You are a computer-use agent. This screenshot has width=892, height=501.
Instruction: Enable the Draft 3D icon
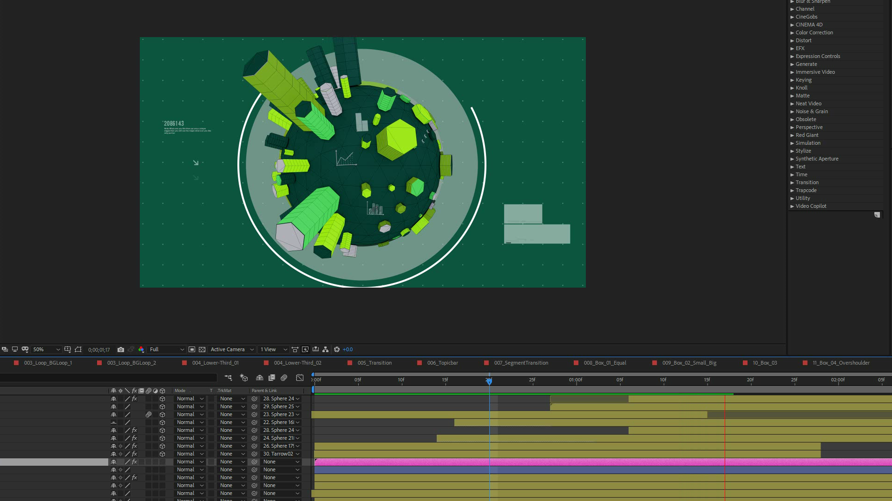pyautogui.click(x=244, y=378)
